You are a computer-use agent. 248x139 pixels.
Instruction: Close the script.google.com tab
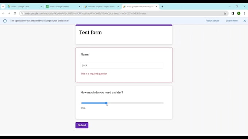[156, 7]
